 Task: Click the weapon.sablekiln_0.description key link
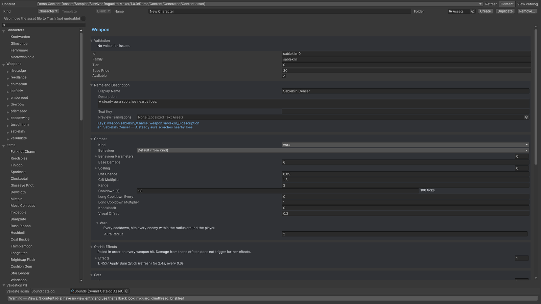pyautogui.click(x=174, y=123)
